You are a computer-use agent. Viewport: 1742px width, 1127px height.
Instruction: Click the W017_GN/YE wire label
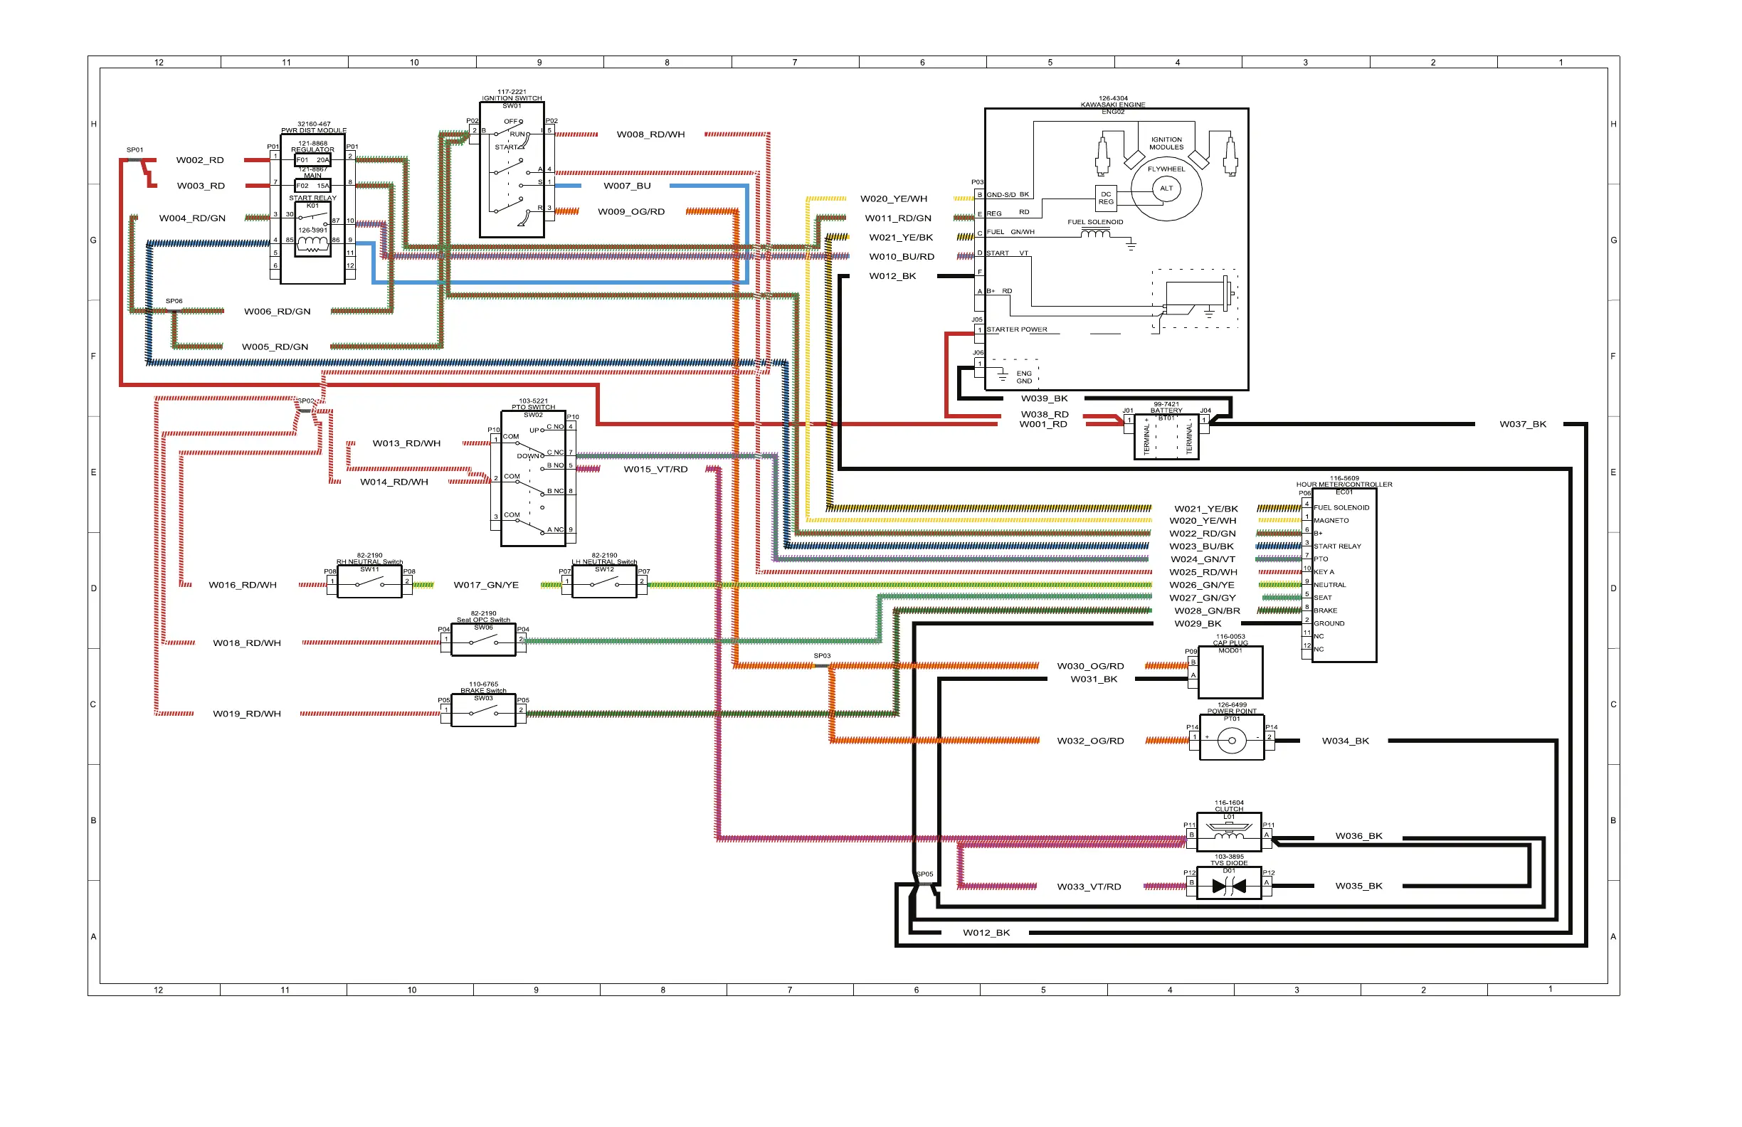pos(486,585)
